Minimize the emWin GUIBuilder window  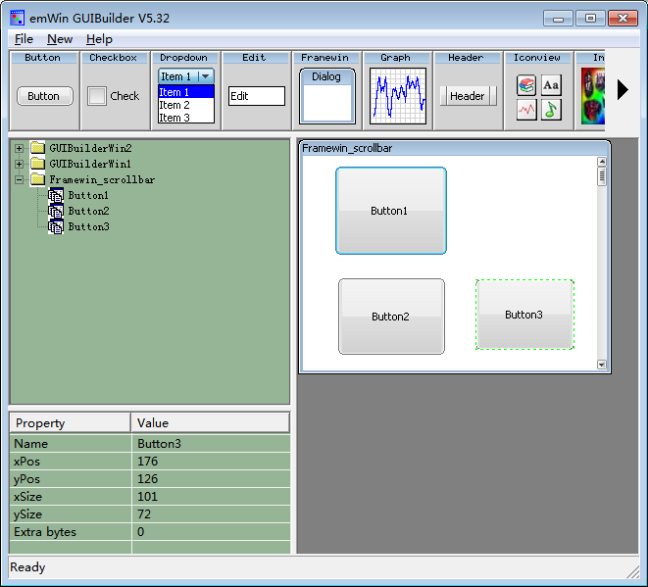(558, 19)
